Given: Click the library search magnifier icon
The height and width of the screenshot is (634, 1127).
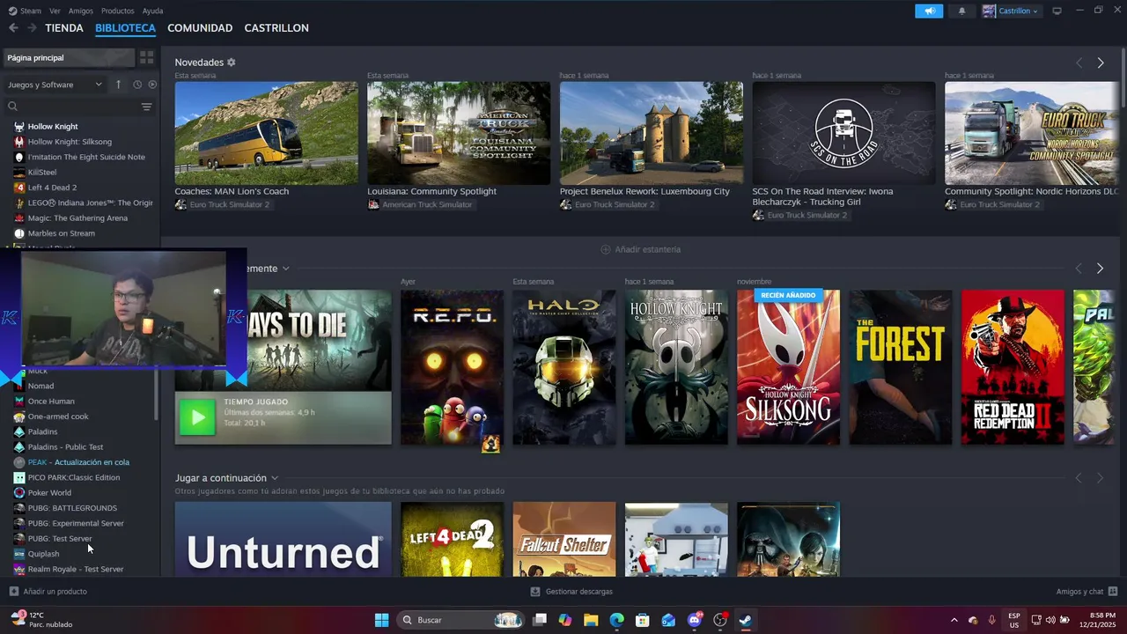Looking at the screenshot, I should [x=12, y=107].
